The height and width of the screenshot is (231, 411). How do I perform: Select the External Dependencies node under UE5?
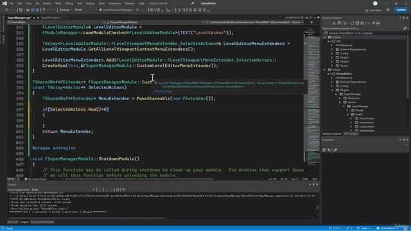pos(353,49)
